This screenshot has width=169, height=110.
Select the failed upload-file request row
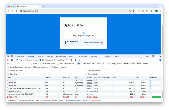84,97
